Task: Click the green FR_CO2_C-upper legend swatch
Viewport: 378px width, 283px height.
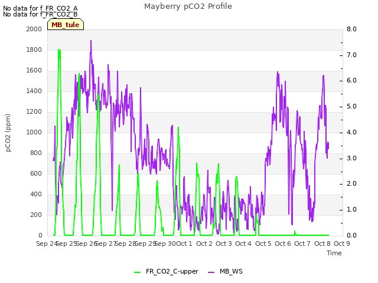Action: 137,272
